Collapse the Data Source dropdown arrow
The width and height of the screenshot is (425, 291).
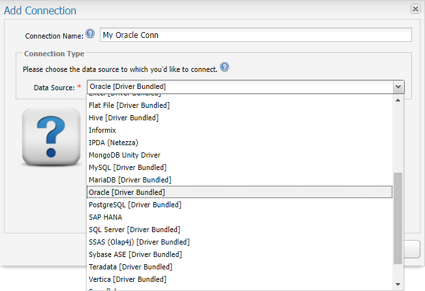398,87
